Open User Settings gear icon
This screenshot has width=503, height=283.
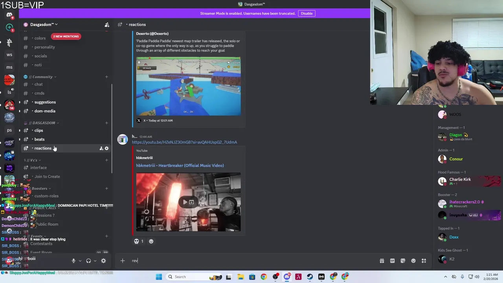pos(103,261)
